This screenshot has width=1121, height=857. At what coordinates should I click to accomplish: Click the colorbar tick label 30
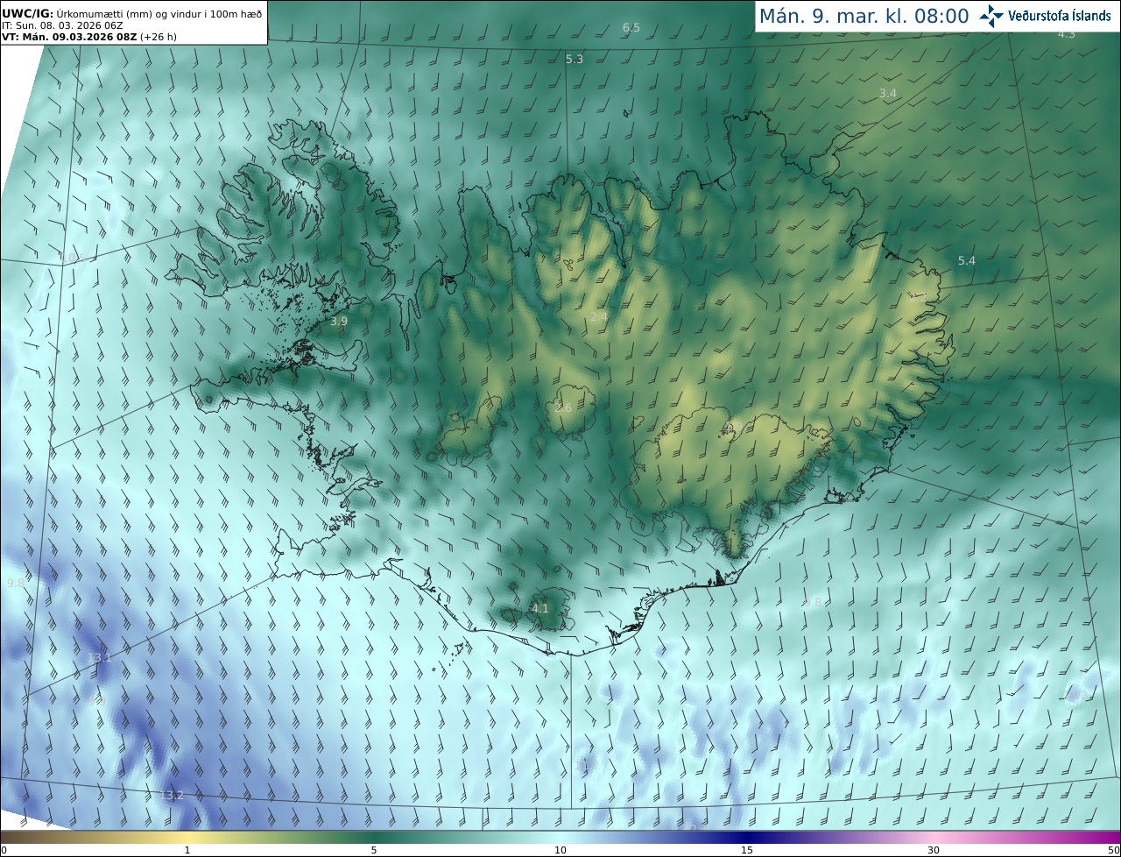[x=934, y=850]
